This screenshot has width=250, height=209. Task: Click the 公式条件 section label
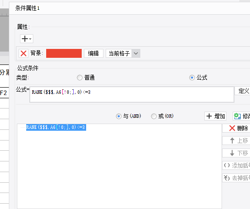28,68
